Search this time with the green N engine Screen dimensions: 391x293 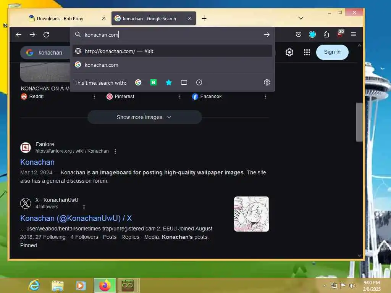153,82
